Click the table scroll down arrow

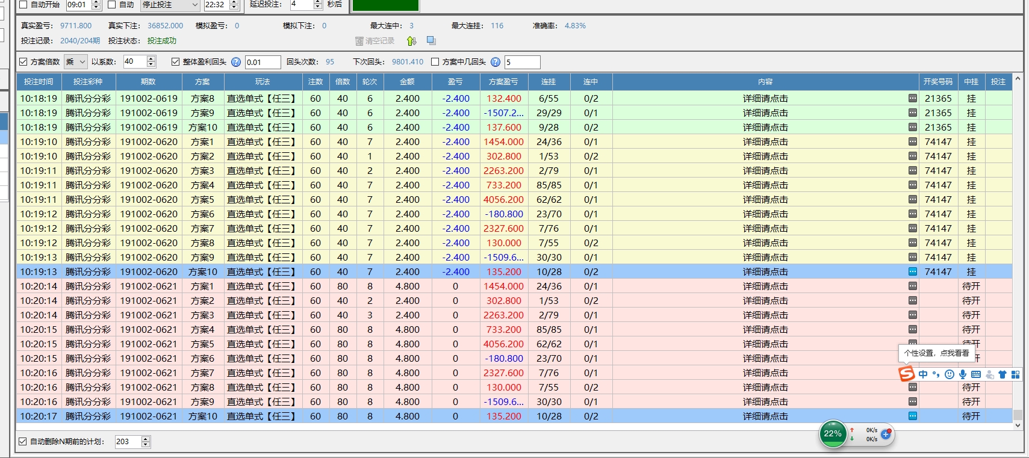[x=1018, y=425]
